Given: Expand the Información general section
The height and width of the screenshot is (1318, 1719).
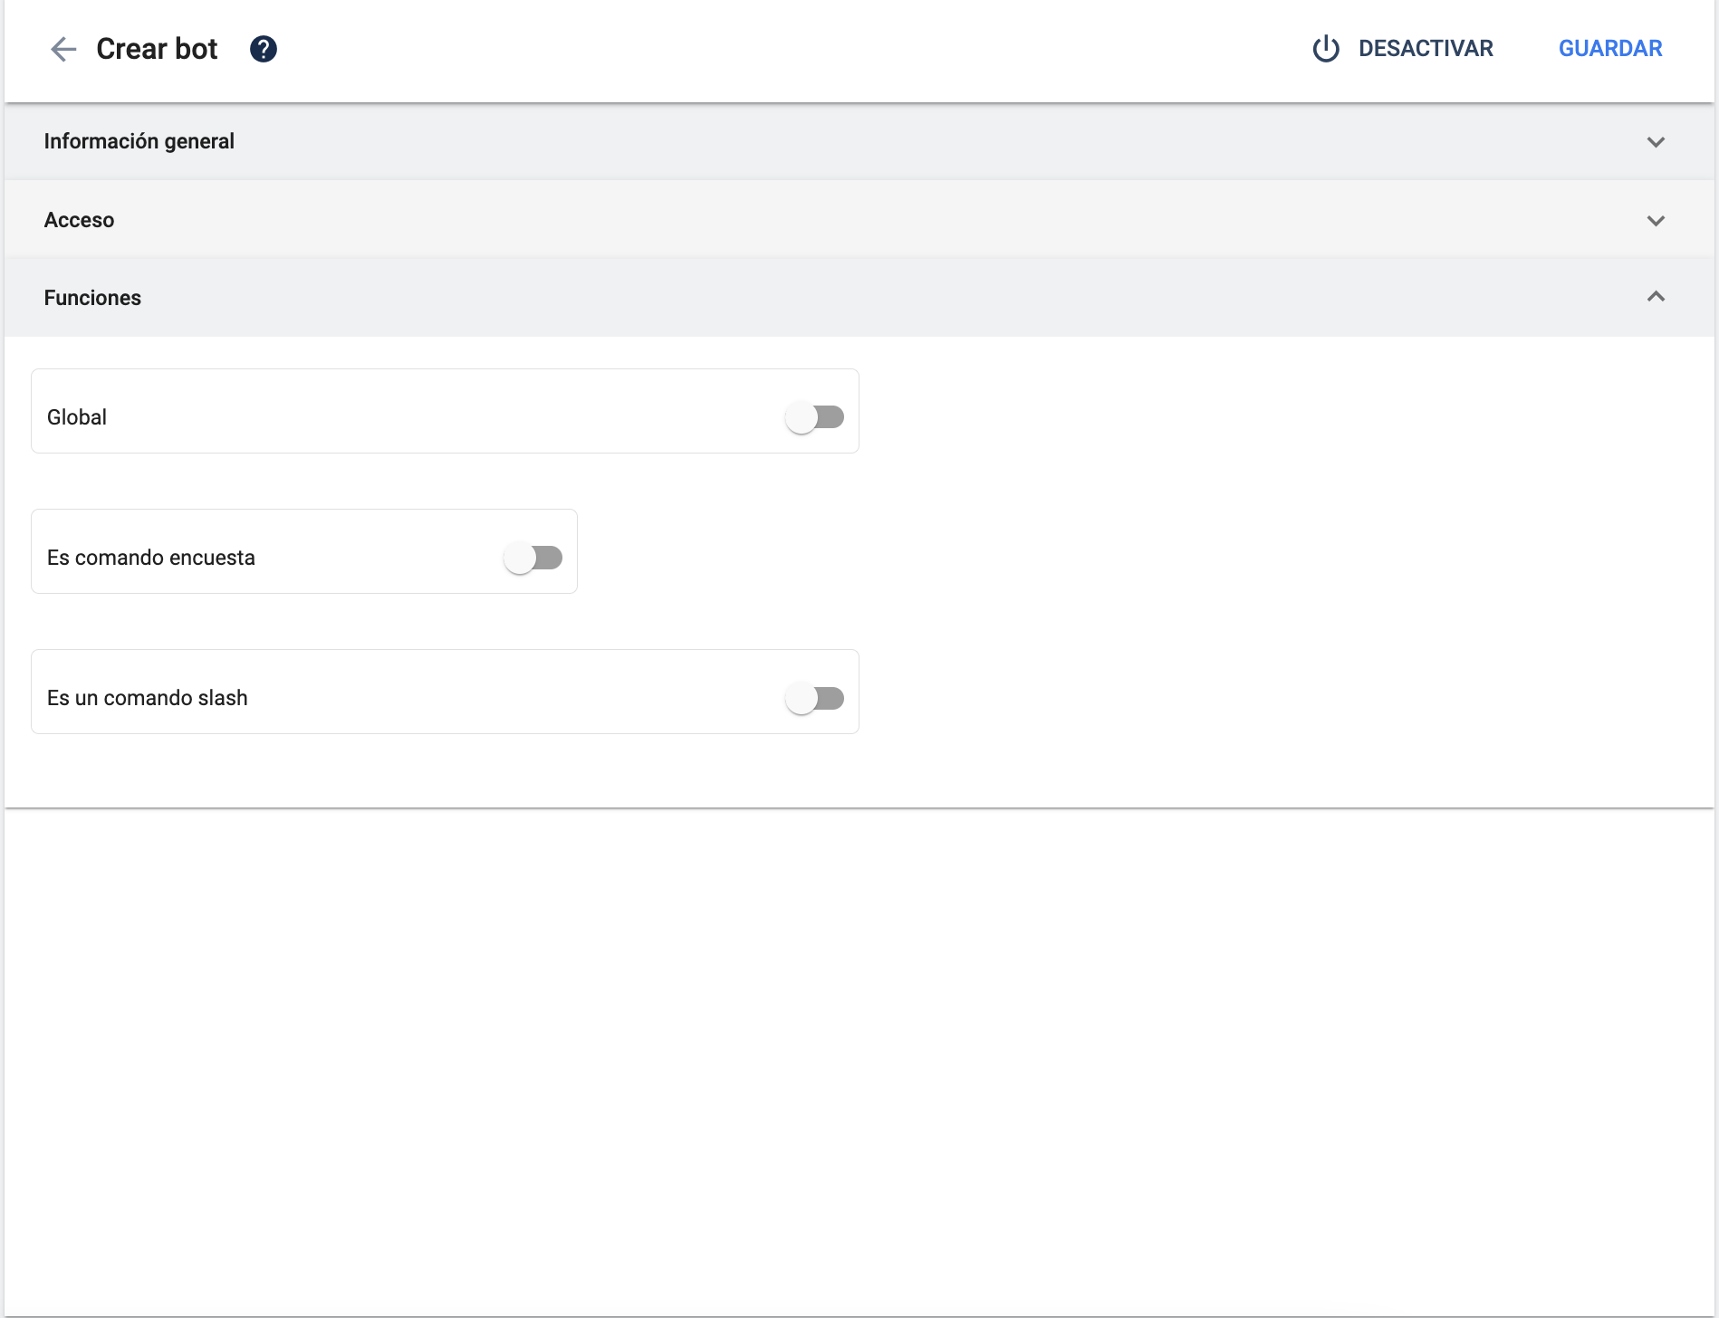Looking at the screenshot, I should (x=1657, y=141).
